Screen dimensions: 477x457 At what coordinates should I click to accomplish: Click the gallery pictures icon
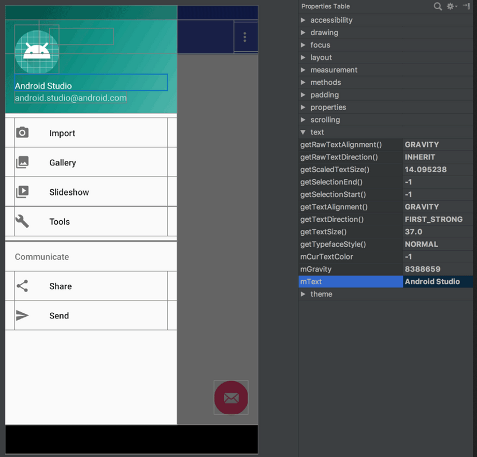(x=22, y=162)
